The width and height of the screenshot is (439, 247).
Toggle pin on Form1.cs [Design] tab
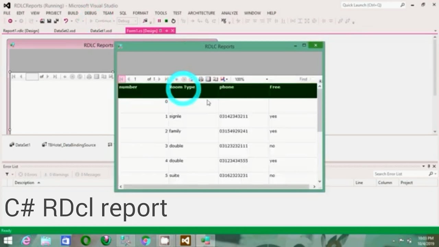tap(167, 31)
